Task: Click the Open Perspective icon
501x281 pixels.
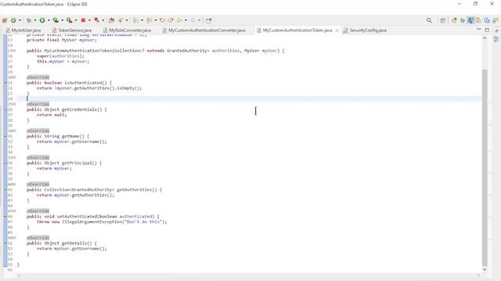Action: click(x=442, y=20)
